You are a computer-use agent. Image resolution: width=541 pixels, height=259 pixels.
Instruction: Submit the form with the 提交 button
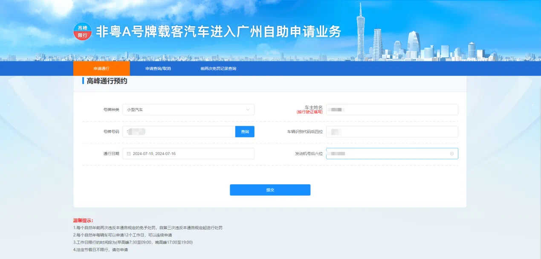[x=270, y=190]
